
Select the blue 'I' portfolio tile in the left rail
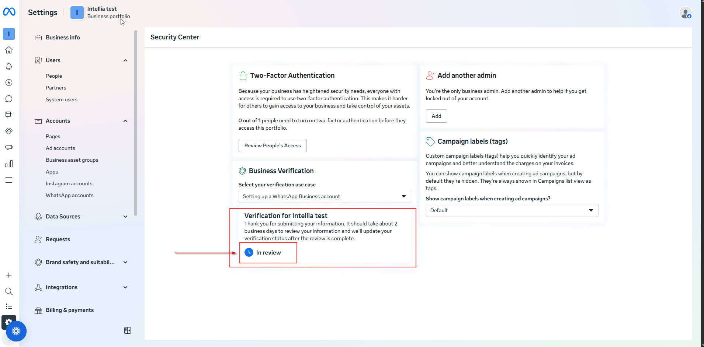(9, 34)
